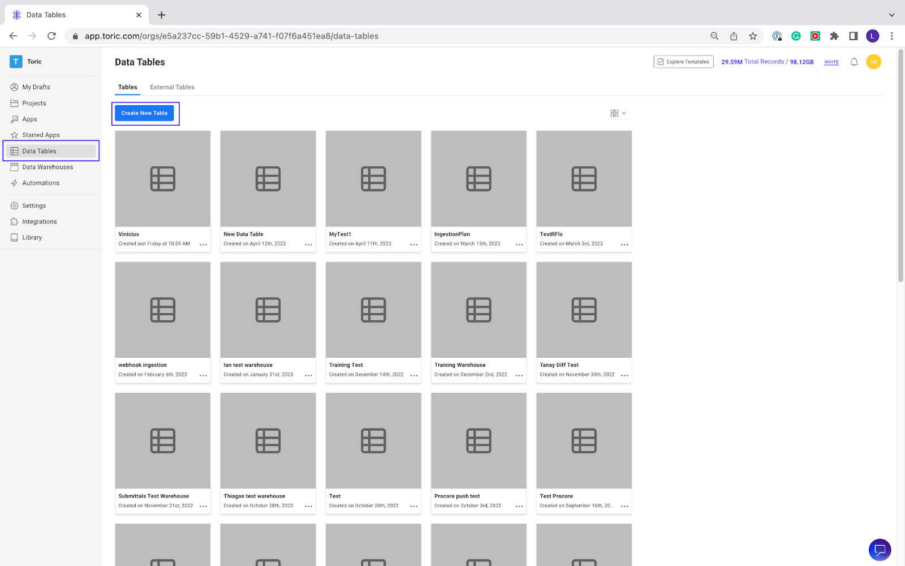Open the MyTest1 table card
This screenshot has height=566, width=905.
tap(373, 191)
